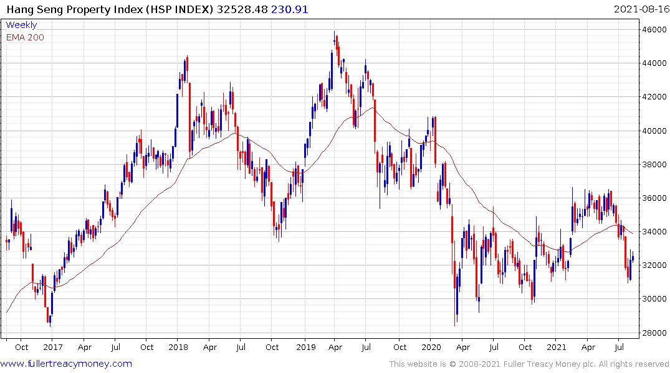Select the 28000 price axis label
This screenshot has height=373, width=670.
[654, 333]
